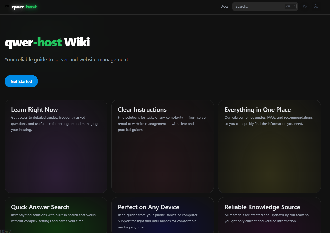Click inside the Search field
The width and height of the screenshot is (330, 233).
pos(257,6)
